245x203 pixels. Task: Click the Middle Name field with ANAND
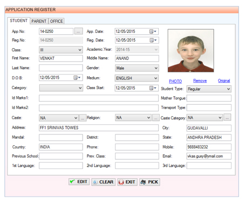click(137, 58)
